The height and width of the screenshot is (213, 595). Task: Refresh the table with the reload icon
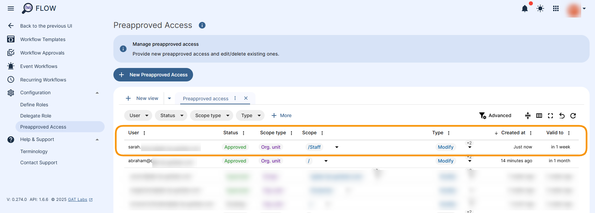[573, 116]
